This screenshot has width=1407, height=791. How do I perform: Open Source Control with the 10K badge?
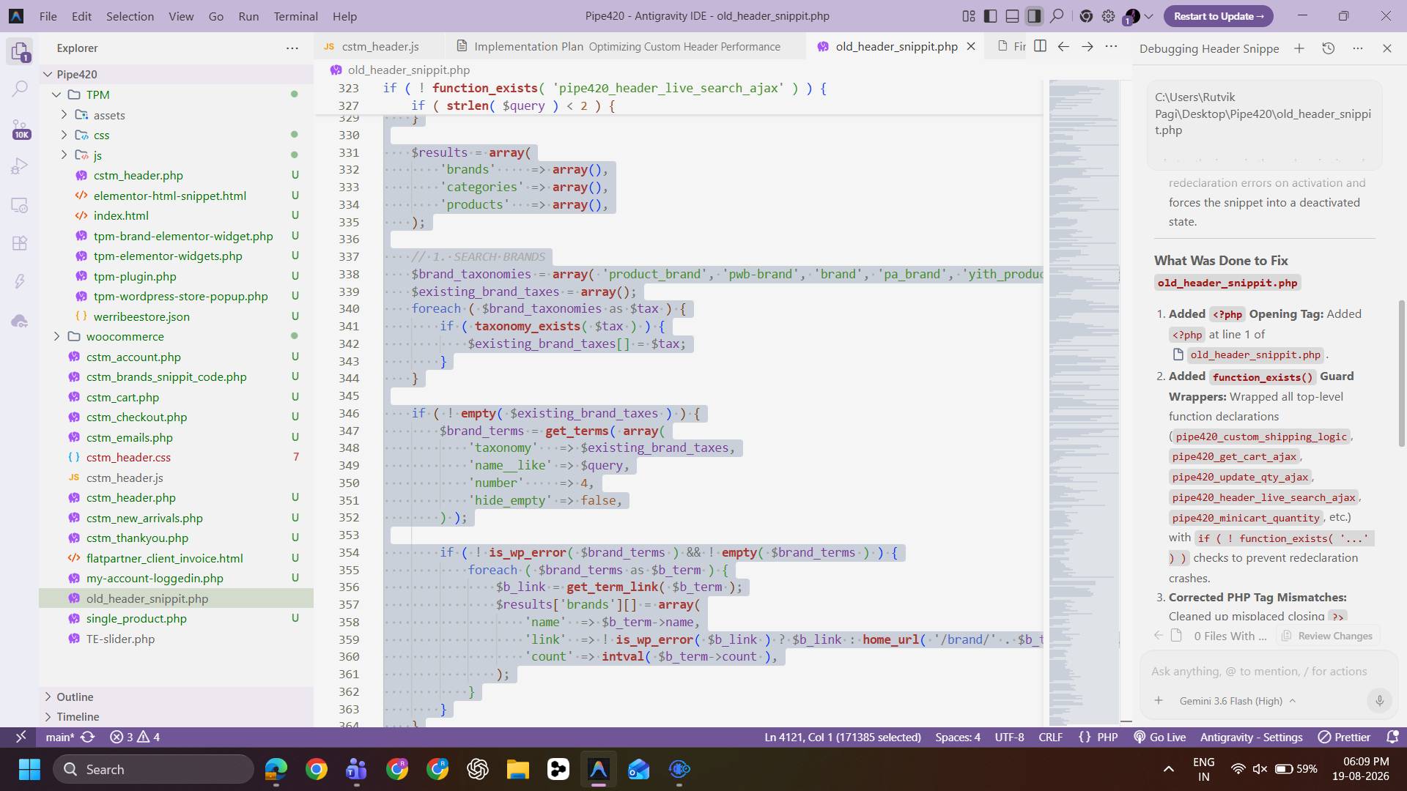(20, 129)
